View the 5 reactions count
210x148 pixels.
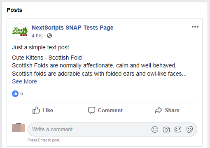[21, 94]
